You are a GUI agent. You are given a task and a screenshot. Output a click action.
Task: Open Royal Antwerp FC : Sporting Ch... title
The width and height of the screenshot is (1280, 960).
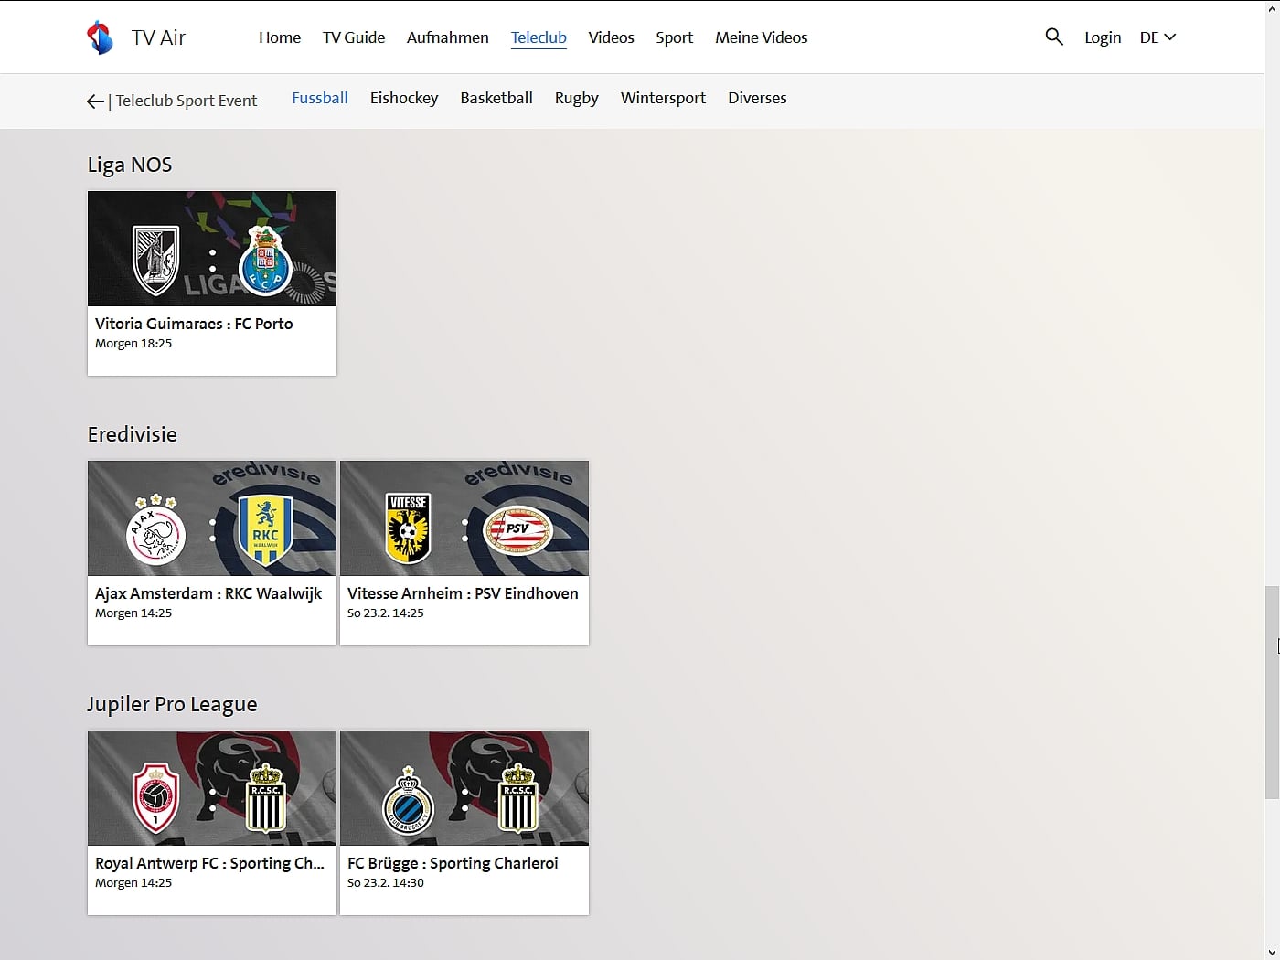210,863
